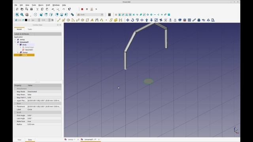Viewport: 253px width, 142px height.
Task: Toggle Snap Center circle icon
Action: point(151,15)
